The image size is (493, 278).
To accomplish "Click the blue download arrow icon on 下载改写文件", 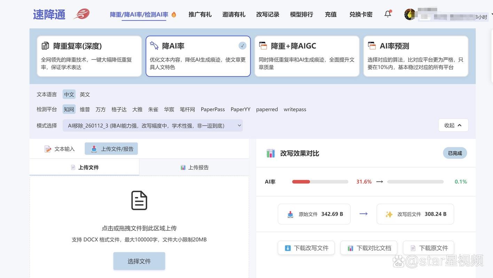I will coord(288,248).
